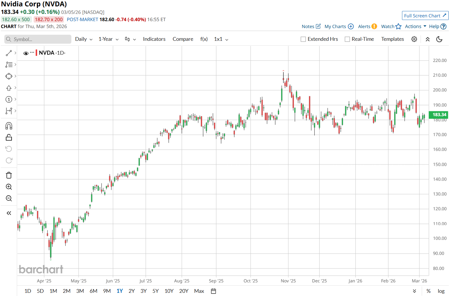
Task: Toggle the lock drawings padlock
Action: pyautogui.click(x=9, y=137)
